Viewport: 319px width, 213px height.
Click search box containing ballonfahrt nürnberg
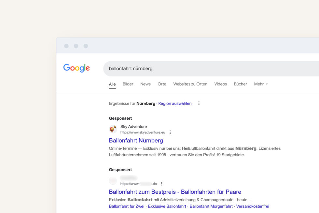(211, 69)
